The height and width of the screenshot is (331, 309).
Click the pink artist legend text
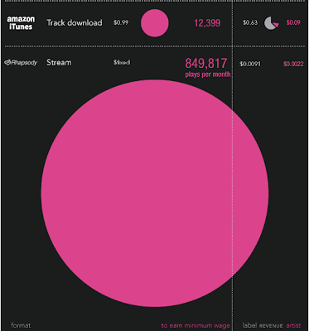pos(293,325)
